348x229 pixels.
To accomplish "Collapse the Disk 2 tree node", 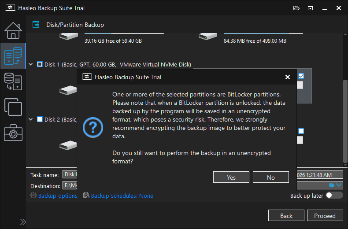I will [31, 119].
